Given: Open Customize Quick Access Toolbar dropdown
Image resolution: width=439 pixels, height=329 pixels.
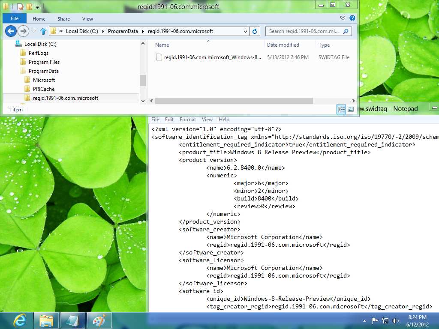Looking at the screenshot, I should click(x=38, y=7).
